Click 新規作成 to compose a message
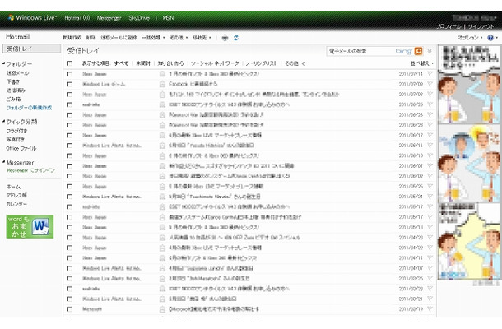This screenshot has height=329, width=502. point(72,38)
